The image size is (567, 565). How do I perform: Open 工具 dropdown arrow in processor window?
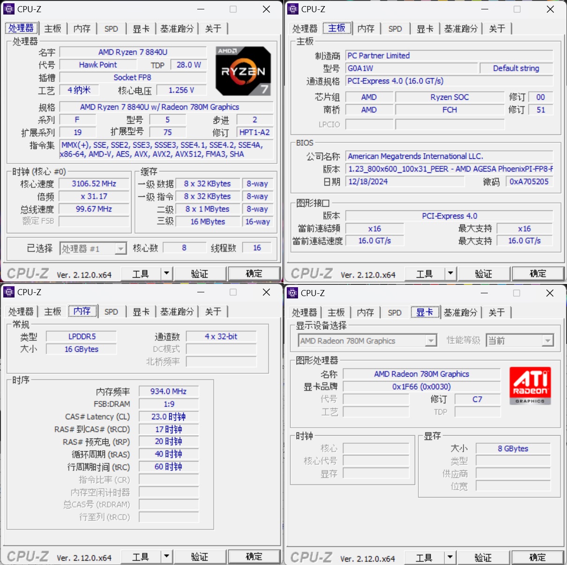pos(166,273)
